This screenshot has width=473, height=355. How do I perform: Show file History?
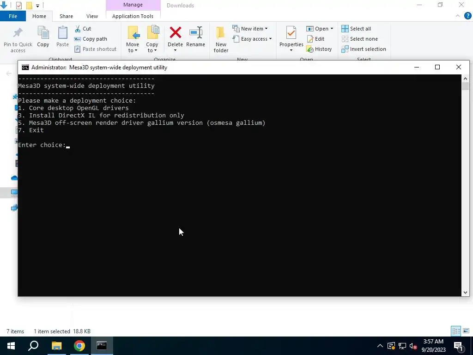point(319,49)
